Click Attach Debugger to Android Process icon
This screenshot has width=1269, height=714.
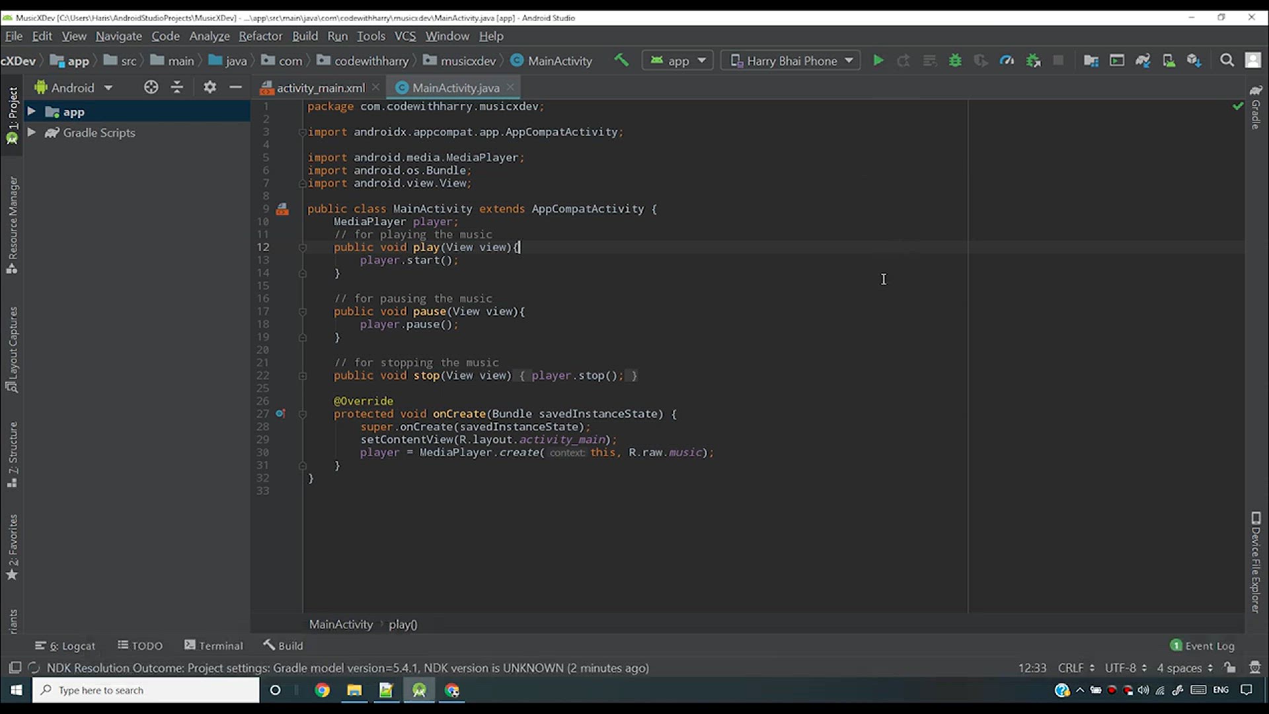pyautogui.click(x=1033, y=61)
